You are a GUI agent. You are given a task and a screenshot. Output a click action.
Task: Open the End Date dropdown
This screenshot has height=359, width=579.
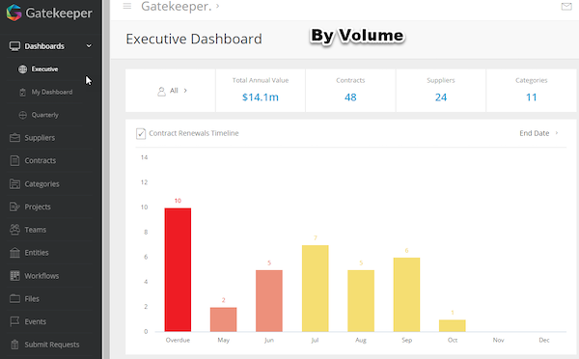(x=538, y=133)
